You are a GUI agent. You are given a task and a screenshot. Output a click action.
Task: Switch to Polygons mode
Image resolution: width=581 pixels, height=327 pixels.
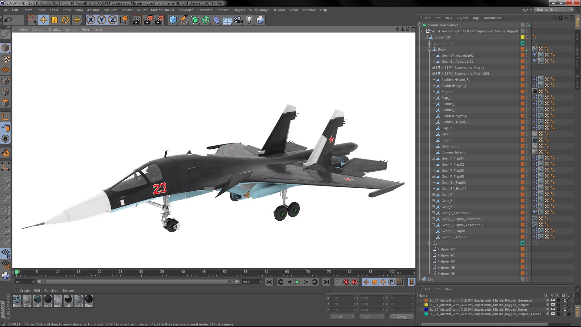pyautogui.click(x=5, y=103)
